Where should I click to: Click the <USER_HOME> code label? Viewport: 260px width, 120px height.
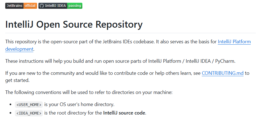click(x=29, y=105)
